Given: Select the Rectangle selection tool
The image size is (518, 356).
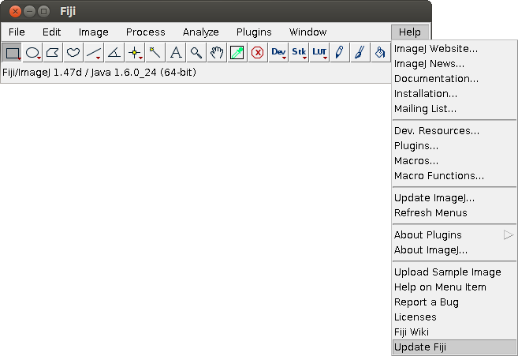Looking at the screenshot, I should point(13,52).
